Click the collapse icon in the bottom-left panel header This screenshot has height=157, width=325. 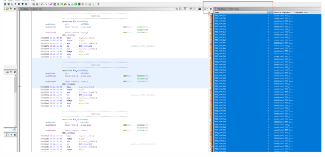click(8, 135)
